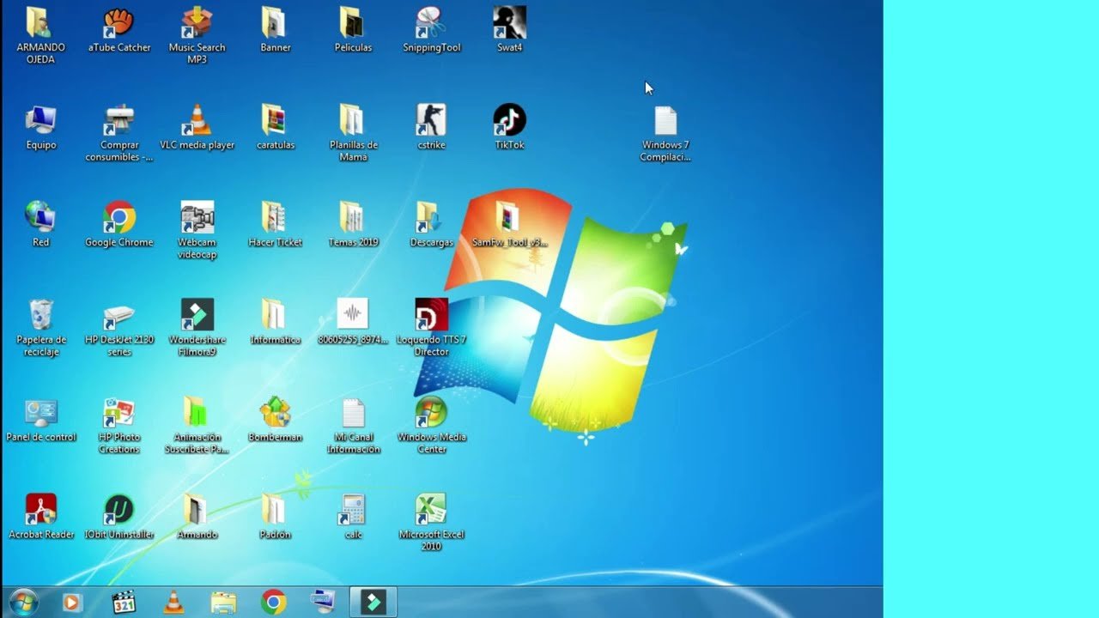Open the Padrón folder
The width and height of the screenshot is (1099, 618).
[275, 517]
